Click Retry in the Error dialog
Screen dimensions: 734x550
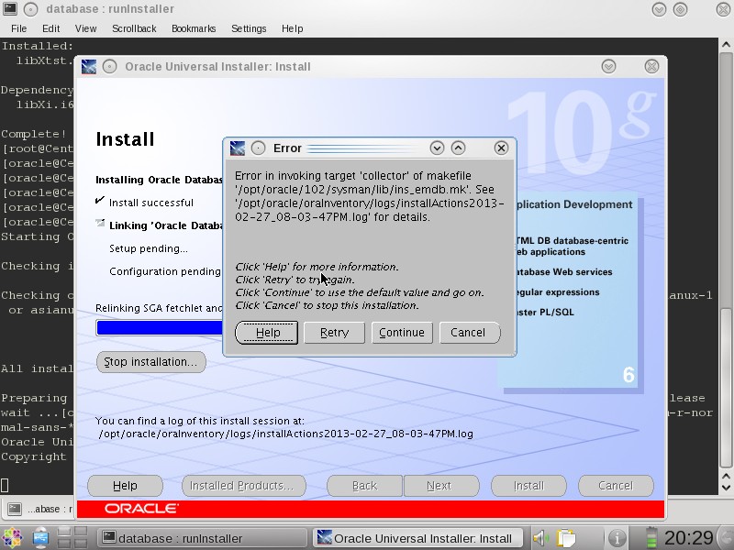click(334, 333)
